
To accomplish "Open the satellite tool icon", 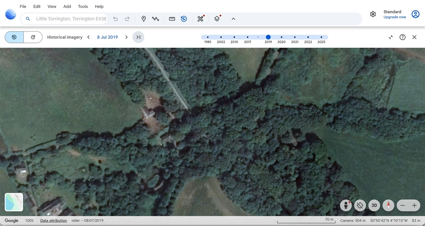I will (x=200, y=19).
